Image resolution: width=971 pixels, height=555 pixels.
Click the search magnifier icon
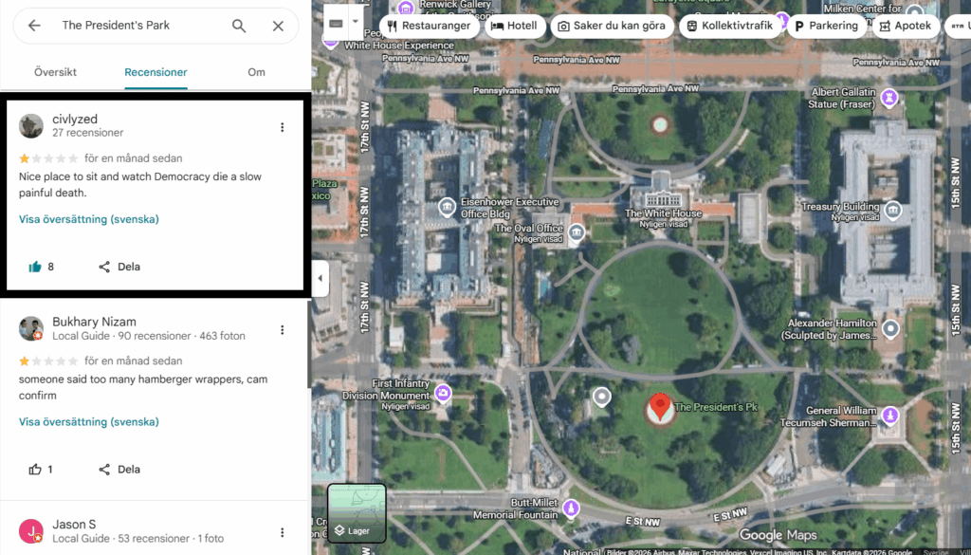point(238,26)
